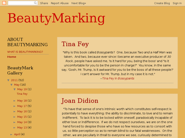This screenshot has width=185, height=138.
Task: Expand the May 15 archive entry
Action: click(x=15, y=117)
